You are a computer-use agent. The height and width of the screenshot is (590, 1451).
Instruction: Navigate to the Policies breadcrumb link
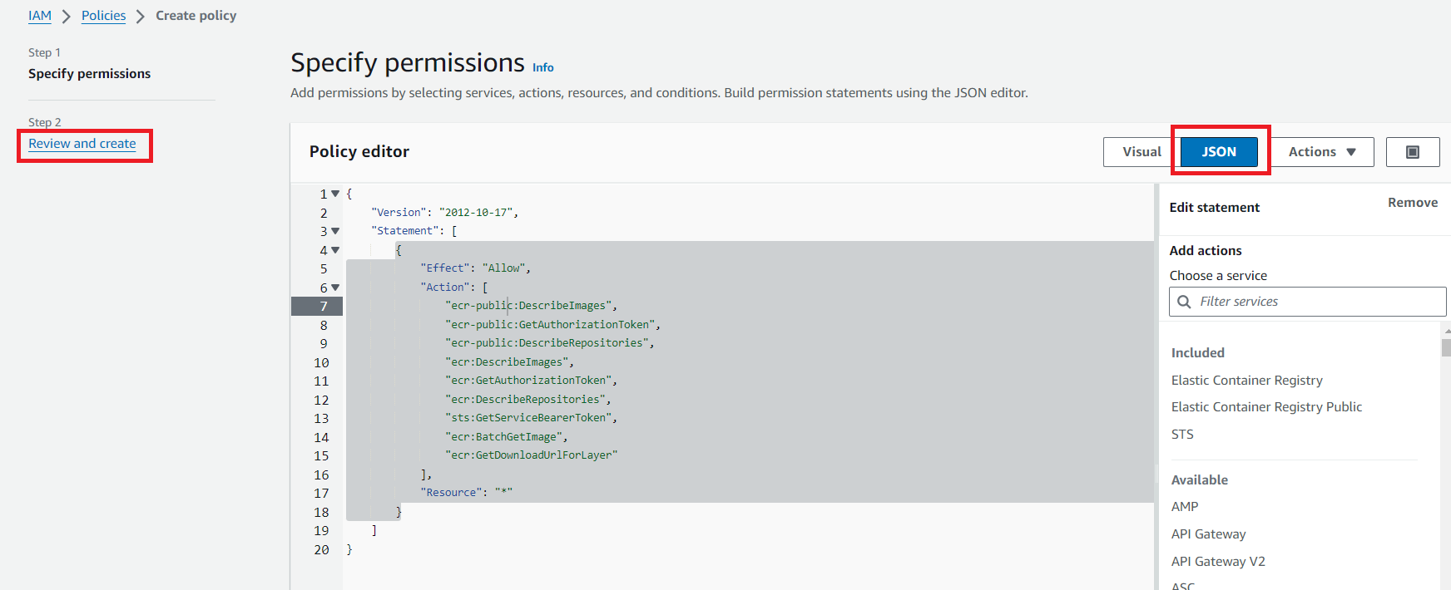[103, 16]
